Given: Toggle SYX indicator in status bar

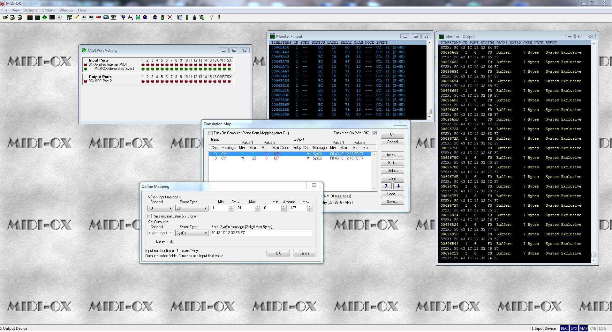Looking at the screenshot, I should pyautogui.click(x=574, y=328).
